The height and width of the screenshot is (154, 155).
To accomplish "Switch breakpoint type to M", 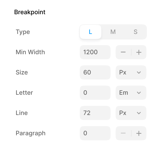I will tap(113, 32).
